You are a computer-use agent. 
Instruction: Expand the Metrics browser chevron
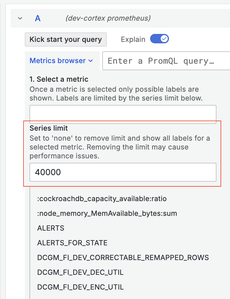[x=91, y=60]
